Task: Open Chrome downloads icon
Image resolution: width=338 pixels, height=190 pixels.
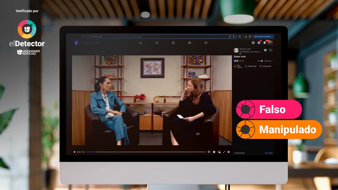Action: (246, 37)
